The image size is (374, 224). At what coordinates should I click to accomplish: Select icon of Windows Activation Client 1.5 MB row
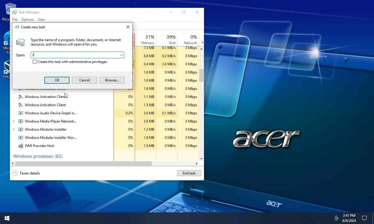20,105
